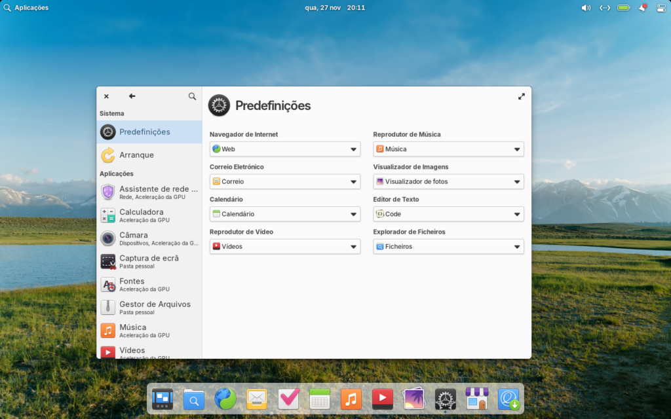Click System Settings gear in the dock
The width and height of the screenshot is (671, 419).
(x=446, y=399)
